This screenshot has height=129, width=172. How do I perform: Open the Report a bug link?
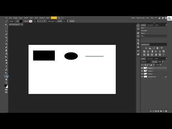pos(140,18)
